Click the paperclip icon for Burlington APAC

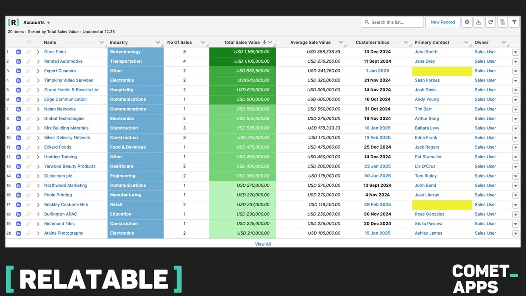(28, 214)
